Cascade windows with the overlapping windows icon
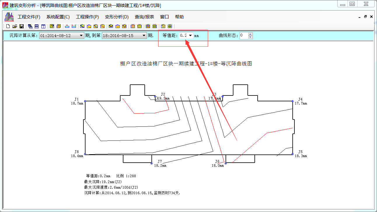The image size is (377, 212). coord(30,26)
